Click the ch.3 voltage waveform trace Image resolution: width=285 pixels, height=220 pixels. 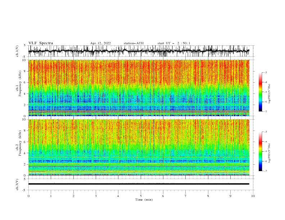139,184
